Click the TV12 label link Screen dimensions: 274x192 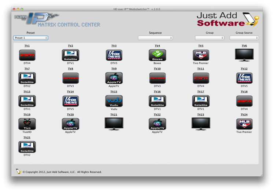244,69
